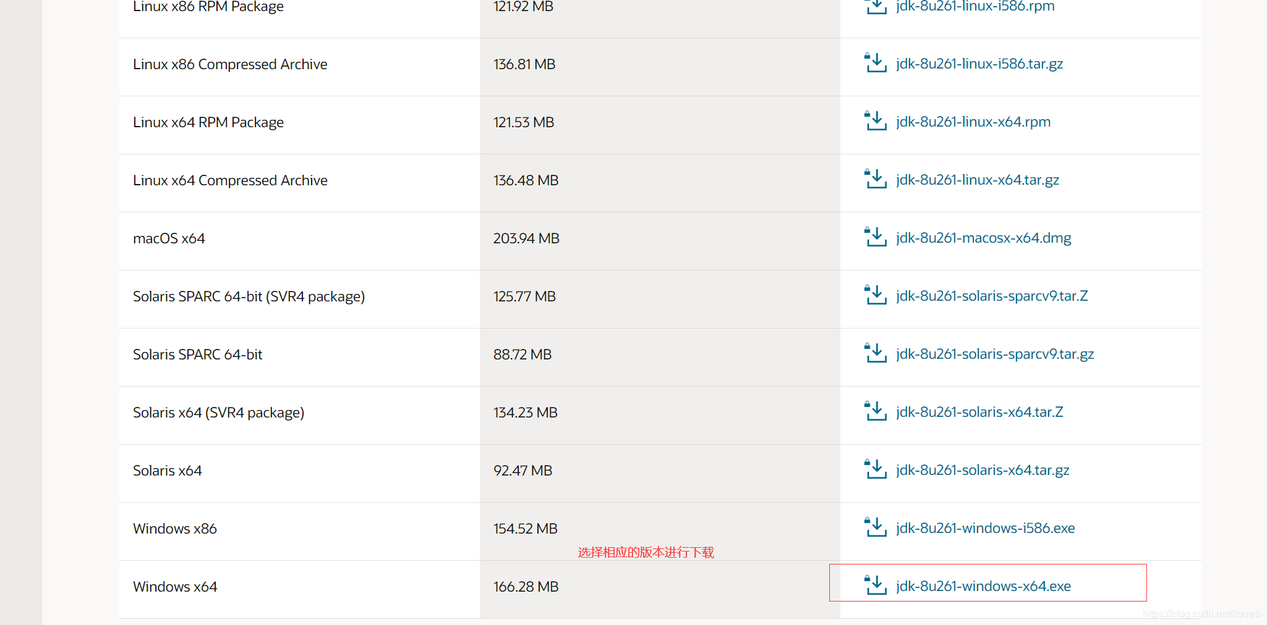Viewport: 1267px width, 625px height.
Task: Click the 88.72 MB file size
Action: pyautogui.click(x=523, y=354)
